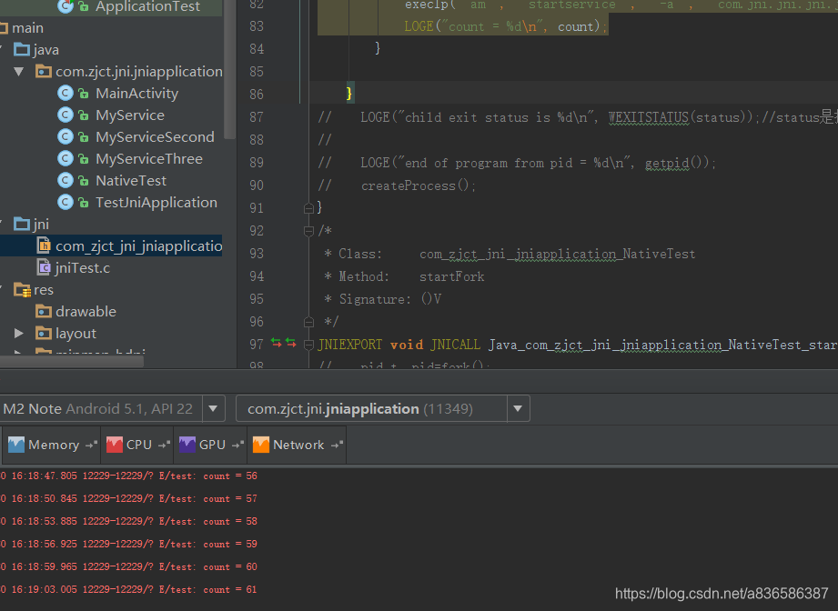This screenshot has width=838, height=611.
Task: Select the layout folder
Action: 76,334
